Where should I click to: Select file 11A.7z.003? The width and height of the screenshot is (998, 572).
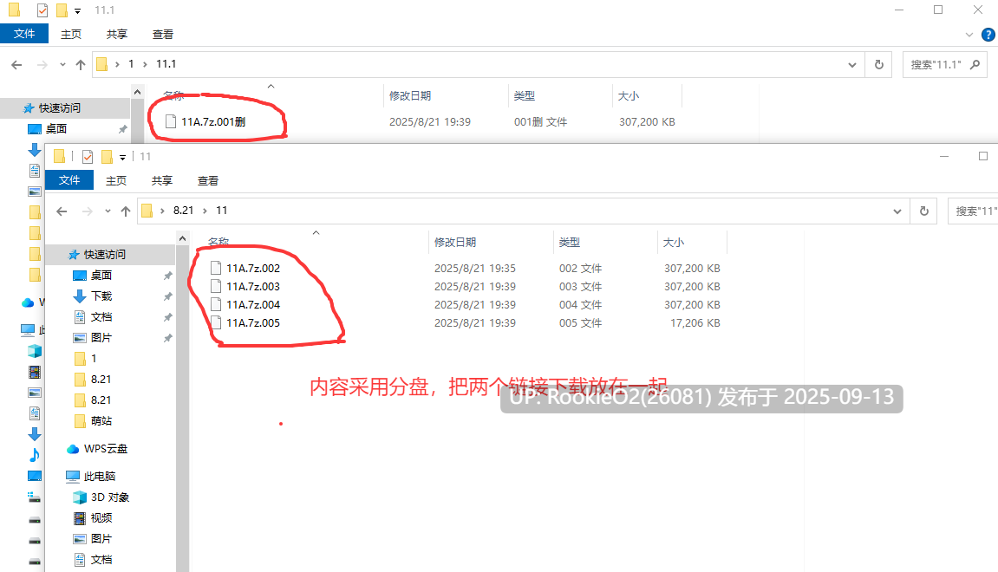(253, 286)
